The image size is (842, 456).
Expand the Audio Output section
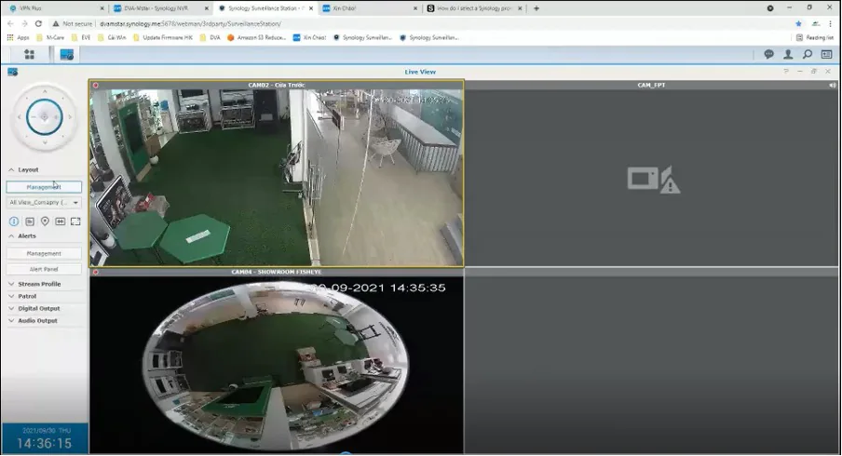(11, 321)
